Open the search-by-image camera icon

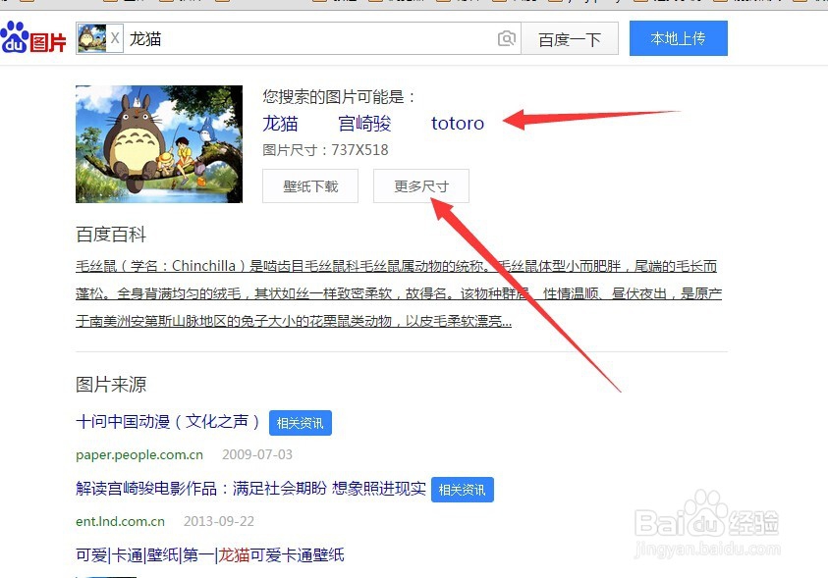(507, 38)
